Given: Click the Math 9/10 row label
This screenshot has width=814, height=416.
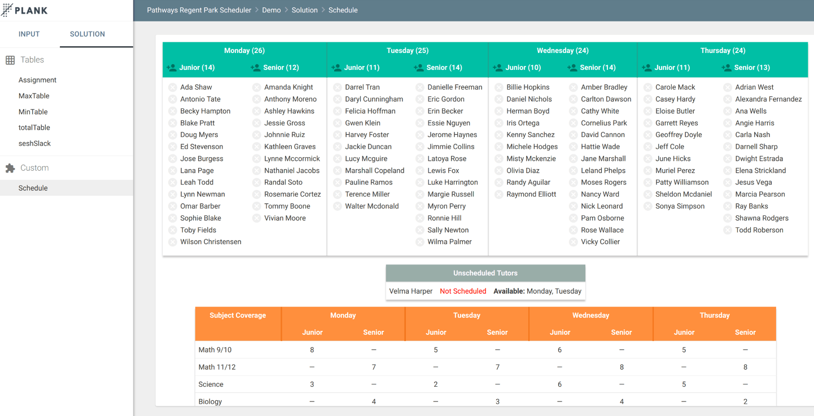Looking at the screenshot, I should click(x=215, y=350).
